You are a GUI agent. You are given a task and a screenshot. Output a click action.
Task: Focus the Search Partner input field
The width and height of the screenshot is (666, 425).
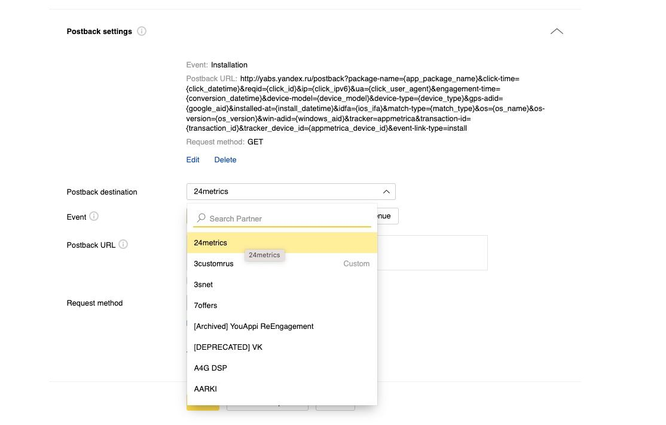(287, 218)
